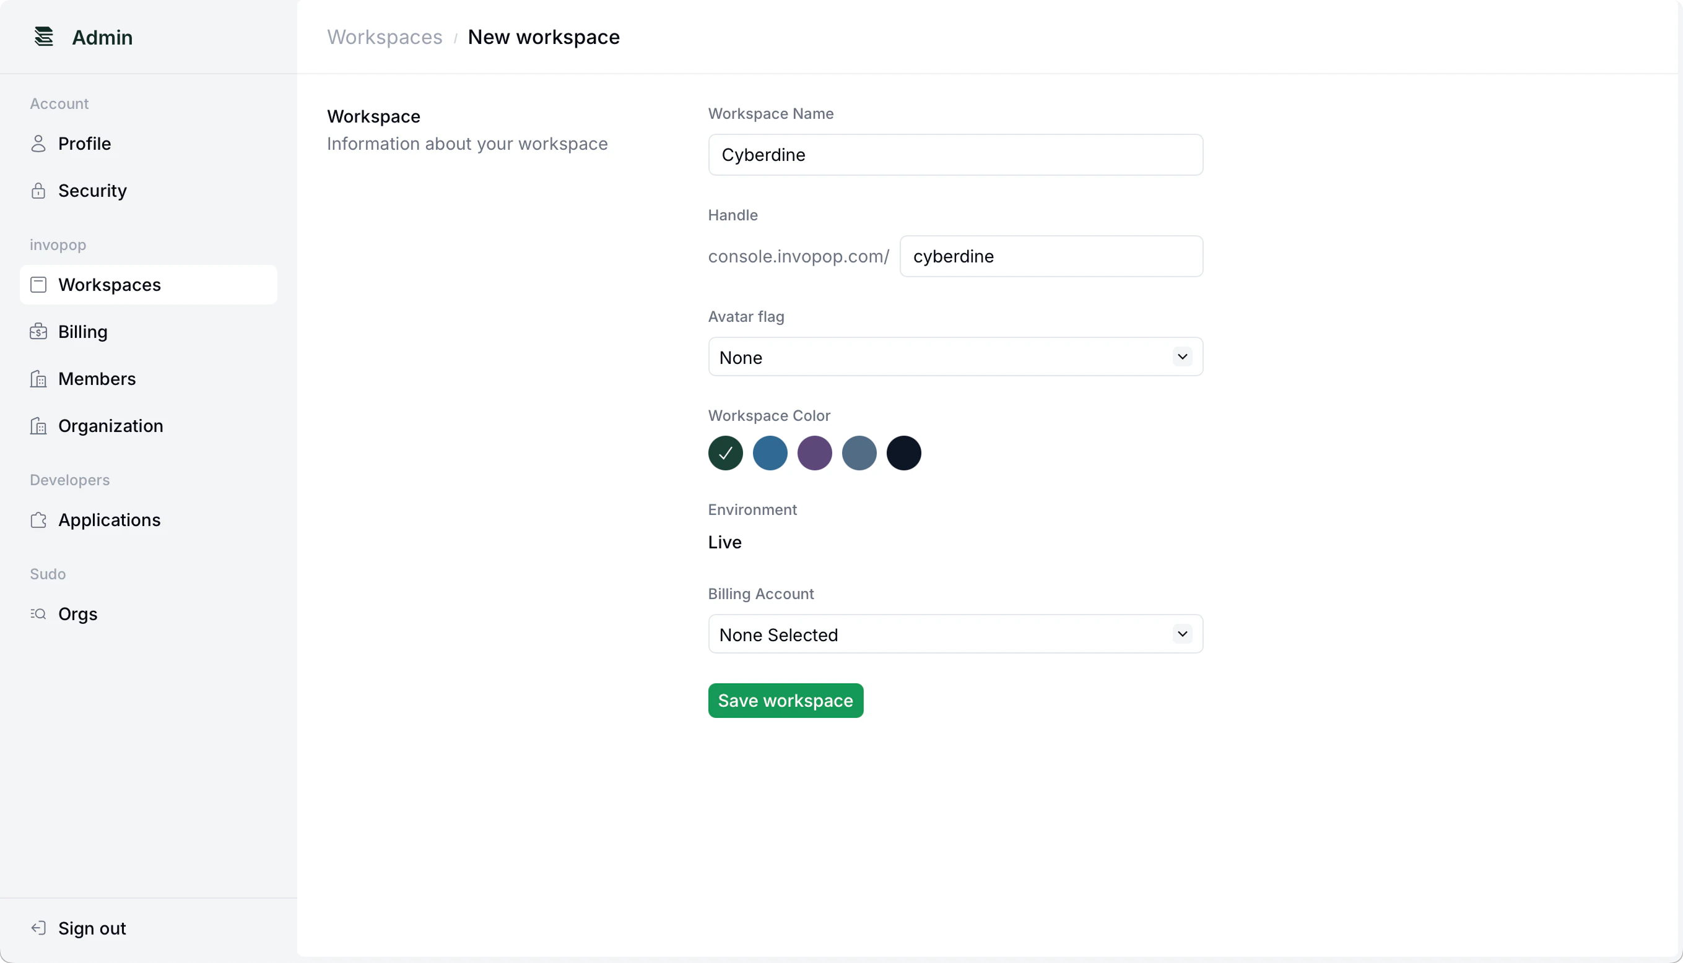1683x963 pixels.
Task: Click the Save workspace button
Action: tap(785, 700)
